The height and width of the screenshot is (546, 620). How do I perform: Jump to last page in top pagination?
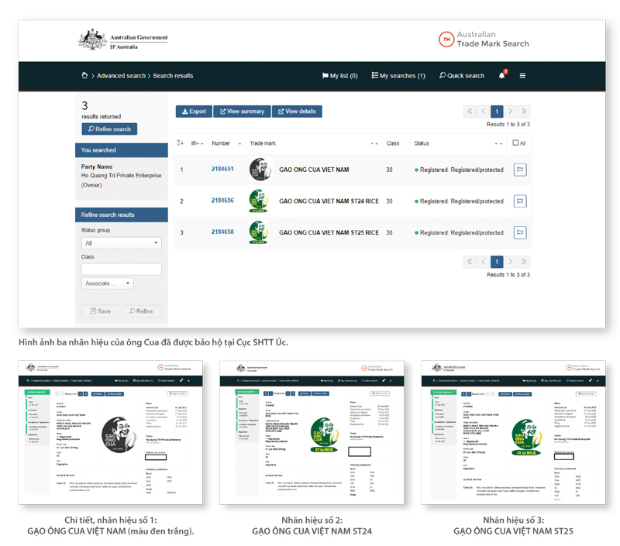tap(524, 112)
